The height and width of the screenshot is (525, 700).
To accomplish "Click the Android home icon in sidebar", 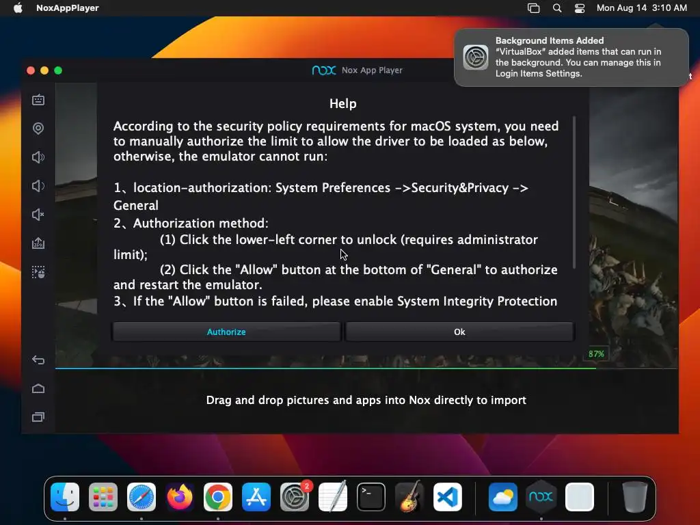I will 38,388.
